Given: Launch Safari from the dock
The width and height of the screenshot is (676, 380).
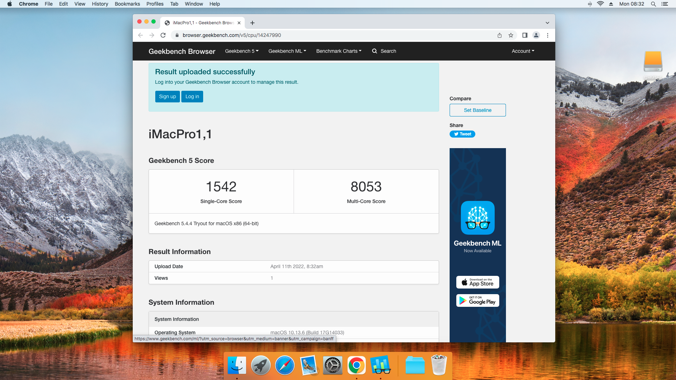Looking at the screenshot, I should (x=284, y=365).
